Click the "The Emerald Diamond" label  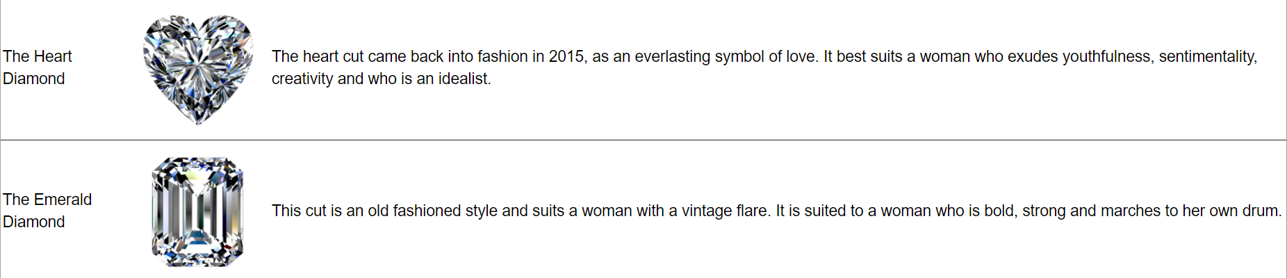click(x=47, y=211)
